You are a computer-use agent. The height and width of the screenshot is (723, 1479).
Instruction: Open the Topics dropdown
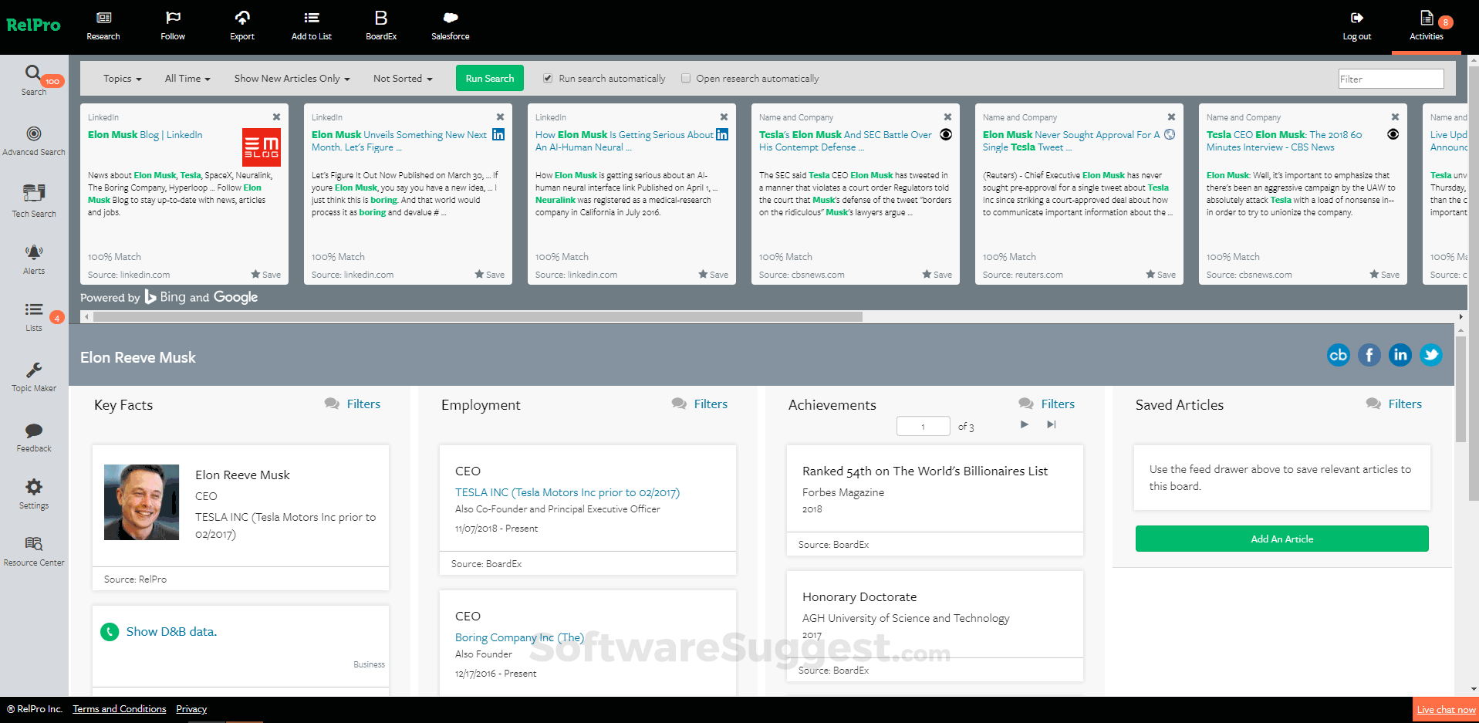coord(121,78)
